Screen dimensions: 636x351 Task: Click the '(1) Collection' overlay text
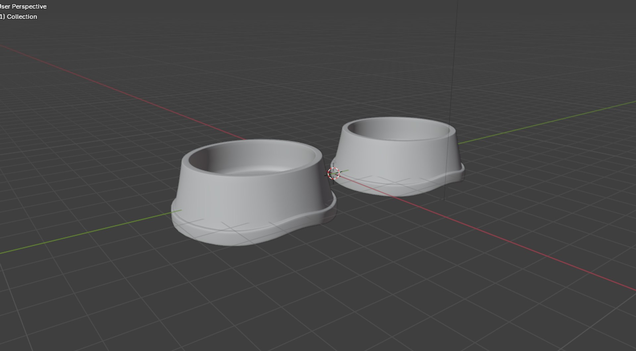point(18,17)
